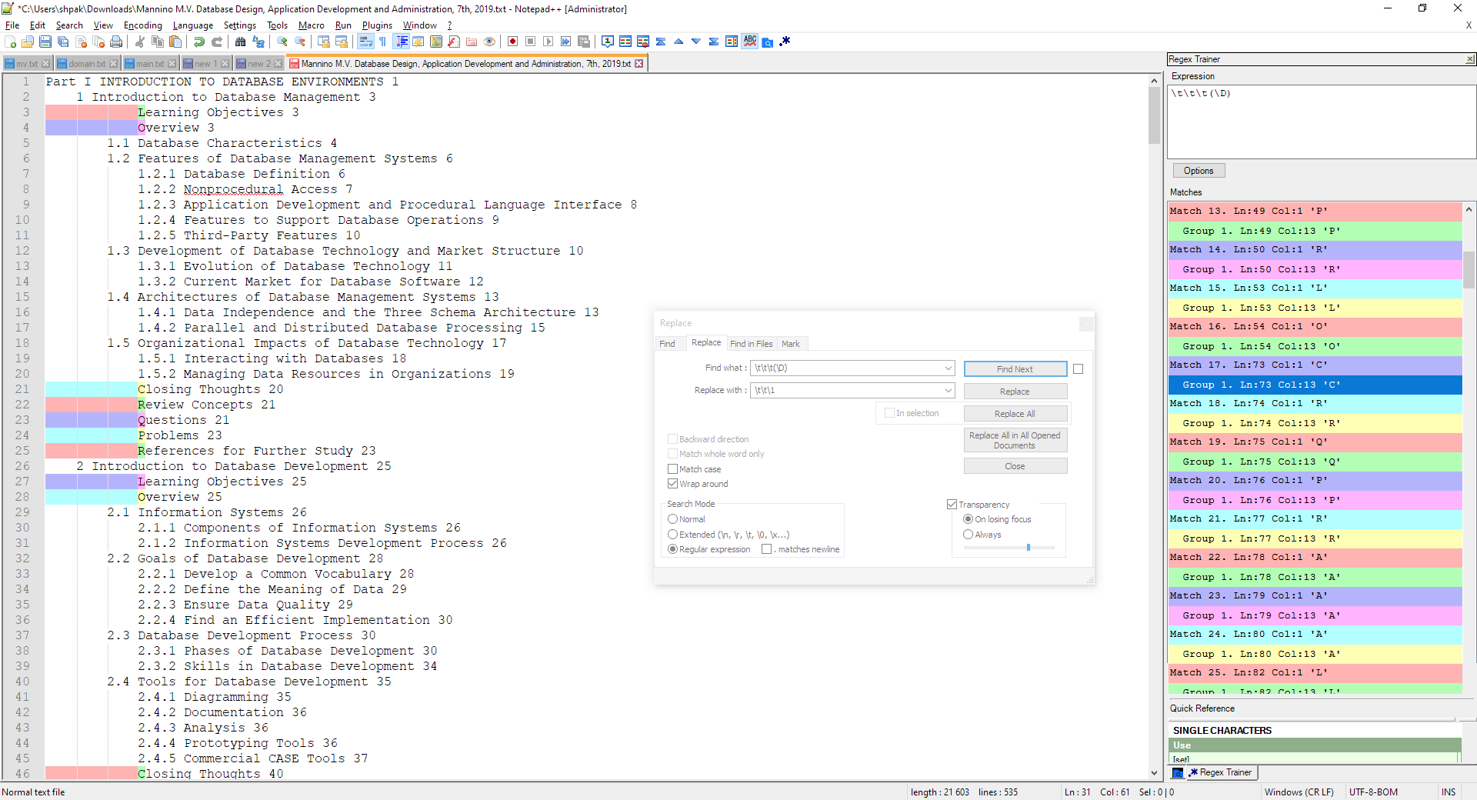Select the Extended search mode radio
Image resolution: width=1477 pixels, height=800 pixels.
[x=672, y=535]
